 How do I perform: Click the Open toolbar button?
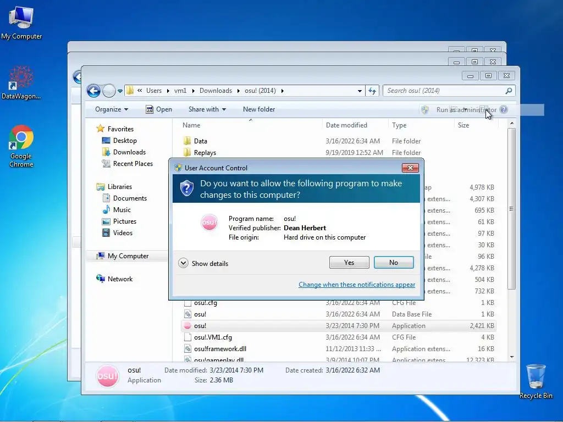[159, 109]
